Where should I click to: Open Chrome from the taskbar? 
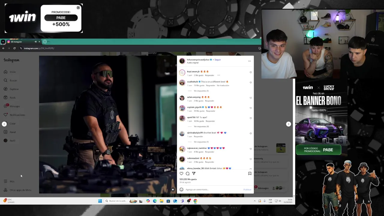pos(195,201)
